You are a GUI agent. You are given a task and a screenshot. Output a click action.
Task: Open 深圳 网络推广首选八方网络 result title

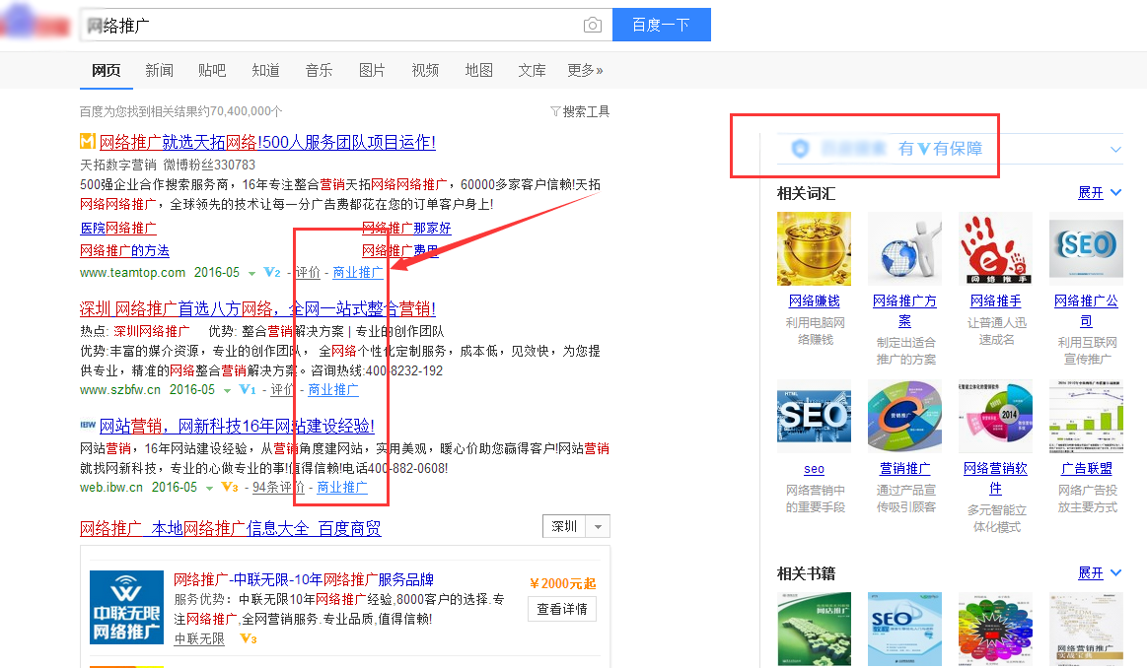[x=257, y=308]
